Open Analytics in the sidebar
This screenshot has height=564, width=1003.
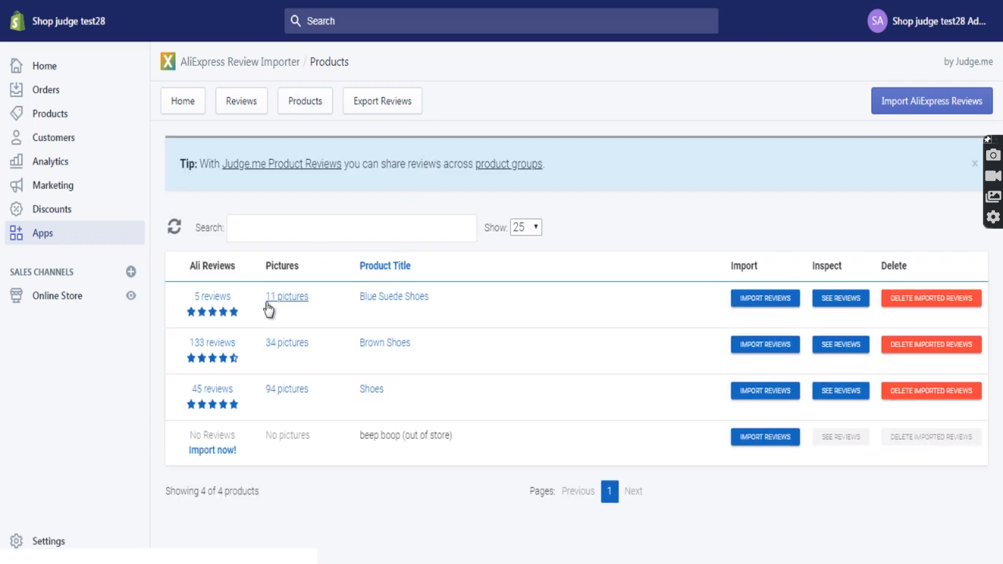click(50, 162)
